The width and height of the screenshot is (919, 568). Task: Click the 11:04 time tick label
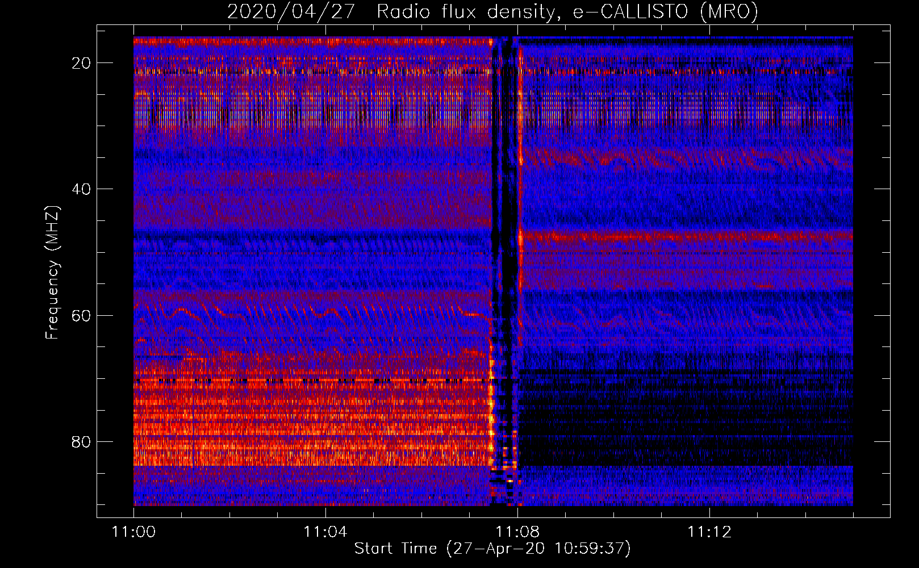click(325, 532)
